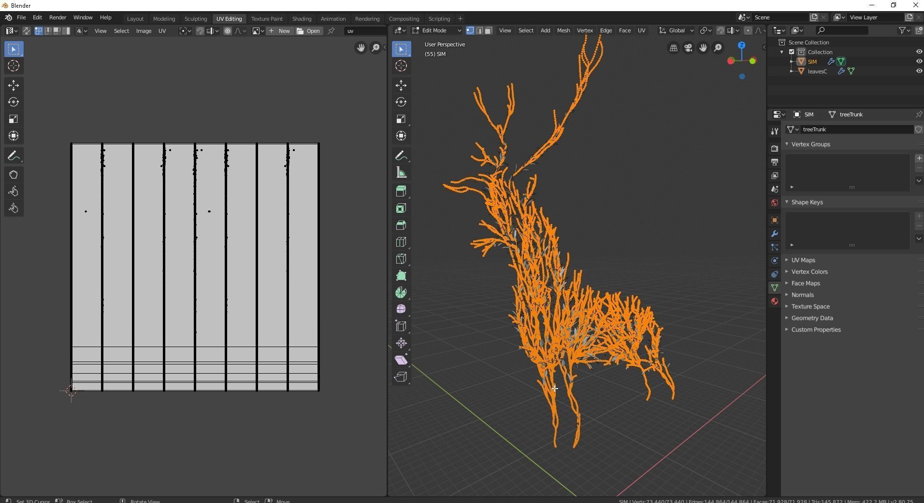Select the UV Grab sculpt tool

[14, 175]
